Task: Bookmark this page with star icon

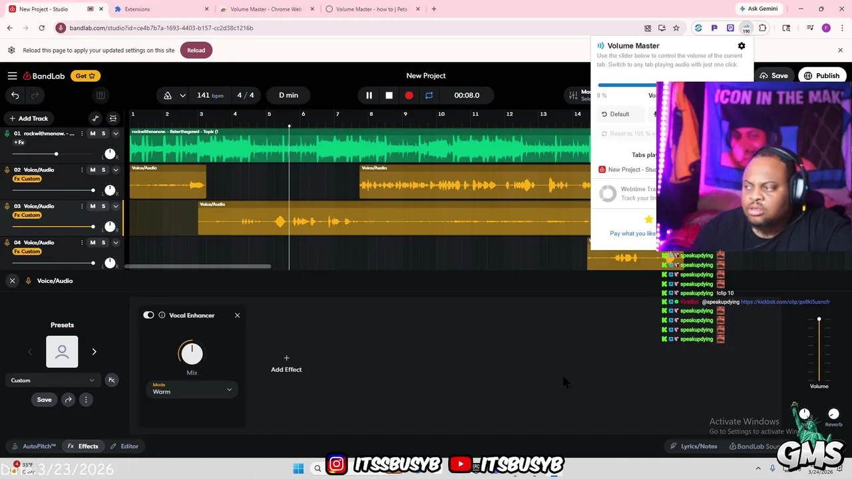Action: 676,28
